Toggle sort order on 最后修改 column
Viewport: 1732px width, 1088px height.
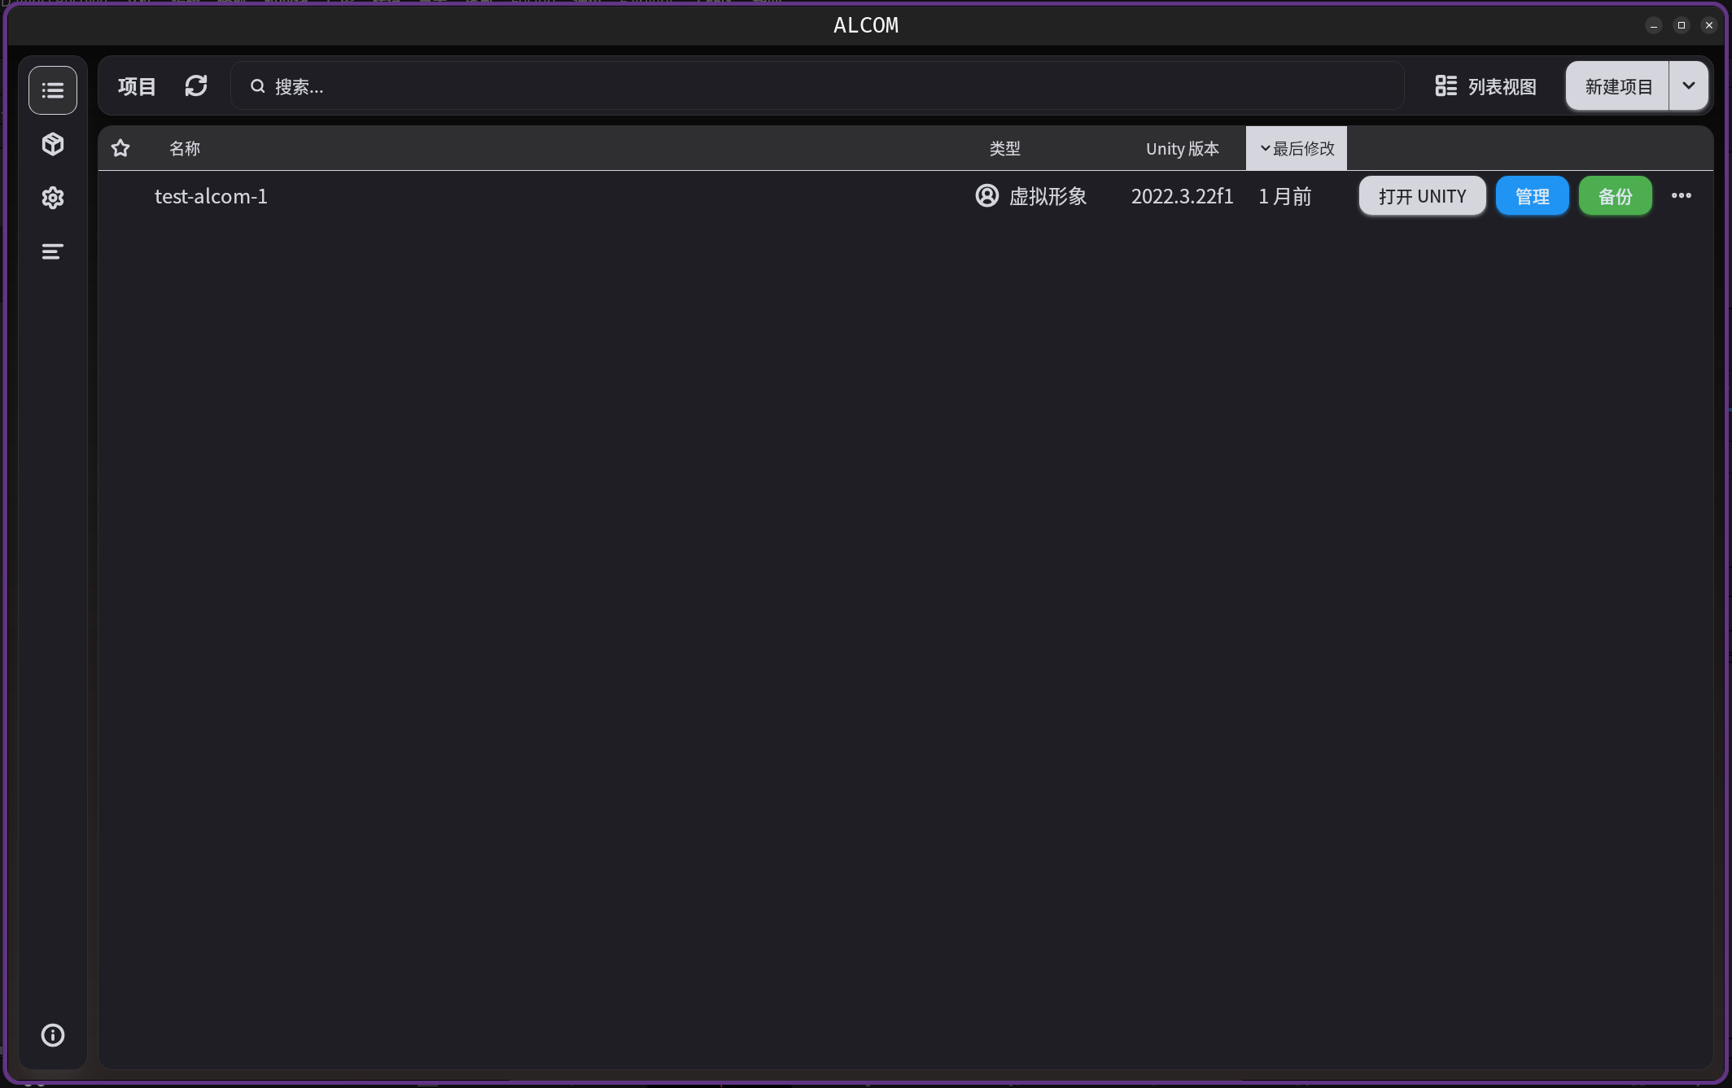(1297, 148)
